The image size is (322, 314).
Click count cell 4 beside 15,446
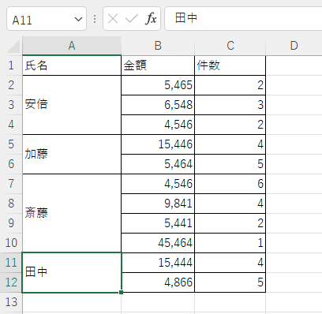click(230, 144)
